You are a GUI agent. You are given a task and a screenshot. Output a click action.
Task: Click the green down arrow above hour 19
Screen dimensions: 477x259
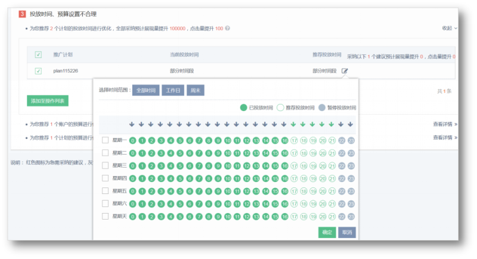coord(312,124)
